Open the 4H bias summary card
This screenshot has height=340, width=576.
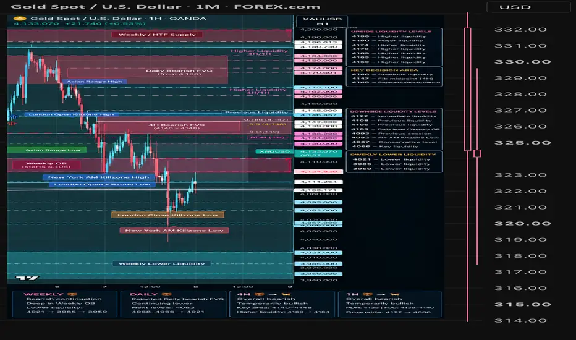(x=282, y=304)
